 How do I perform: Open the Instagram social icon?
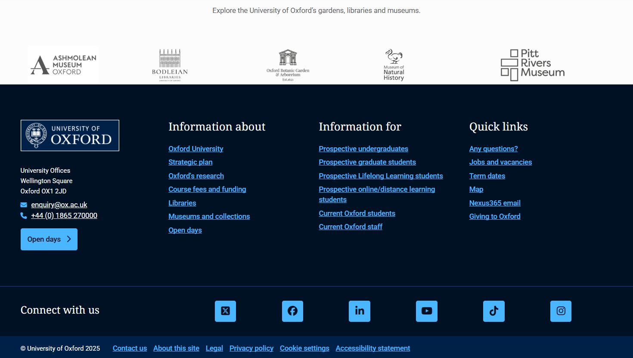point(561,311)
